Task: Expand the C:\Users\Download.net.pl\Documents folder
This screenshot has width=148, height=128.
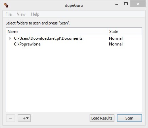Action: click(10, 38)
